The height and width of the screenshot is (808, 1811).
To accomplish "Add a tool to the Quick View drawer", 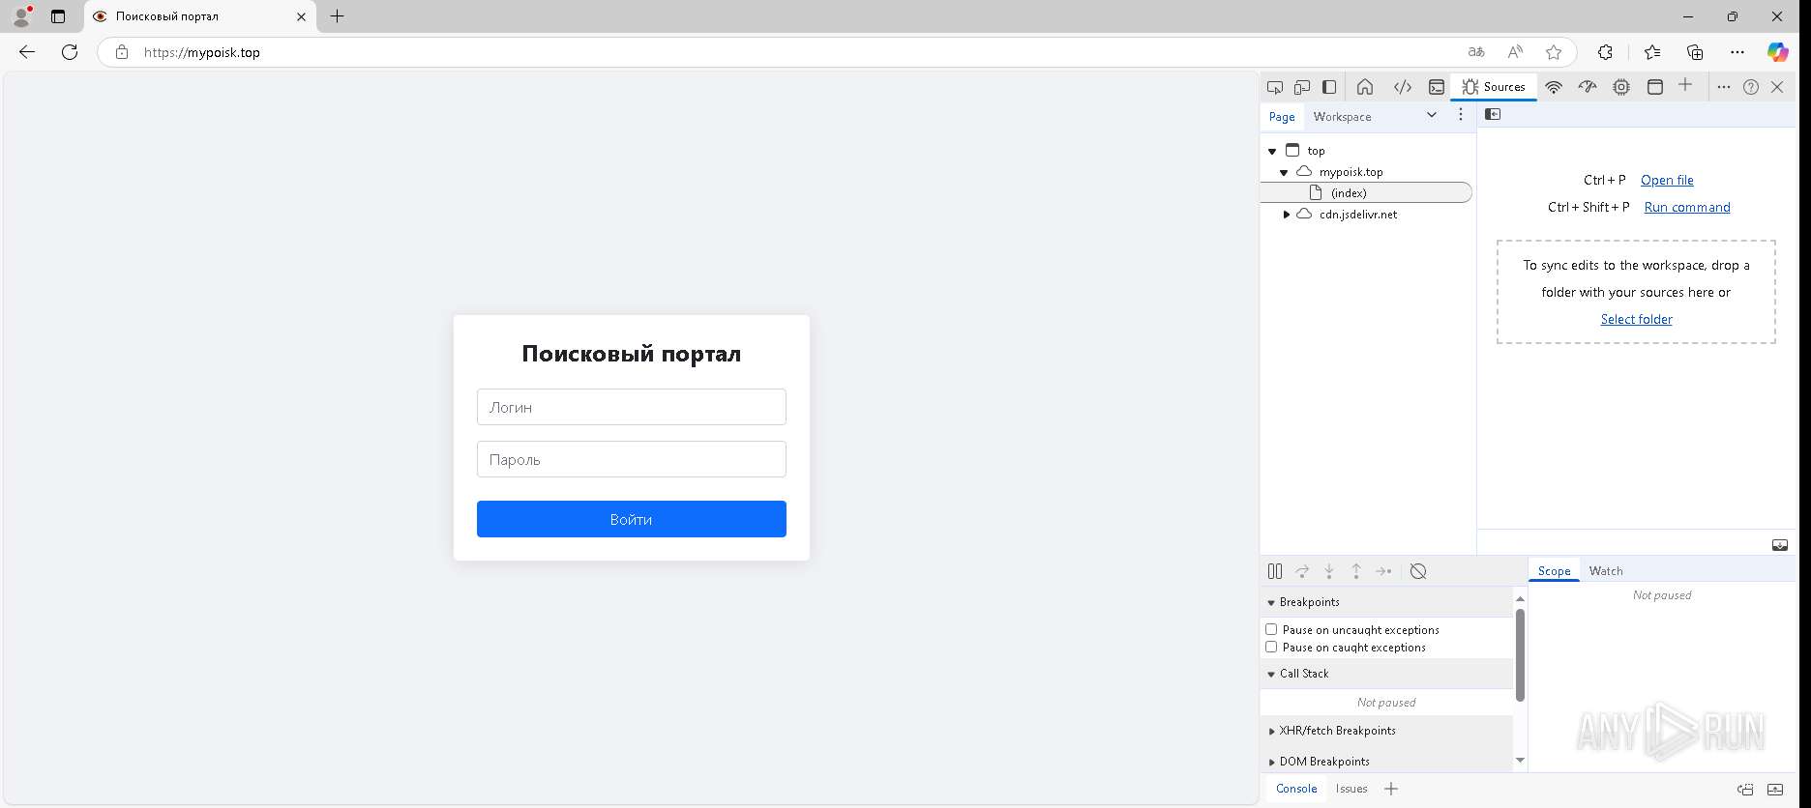I will pyautogui.click(x=1391, y=789).
